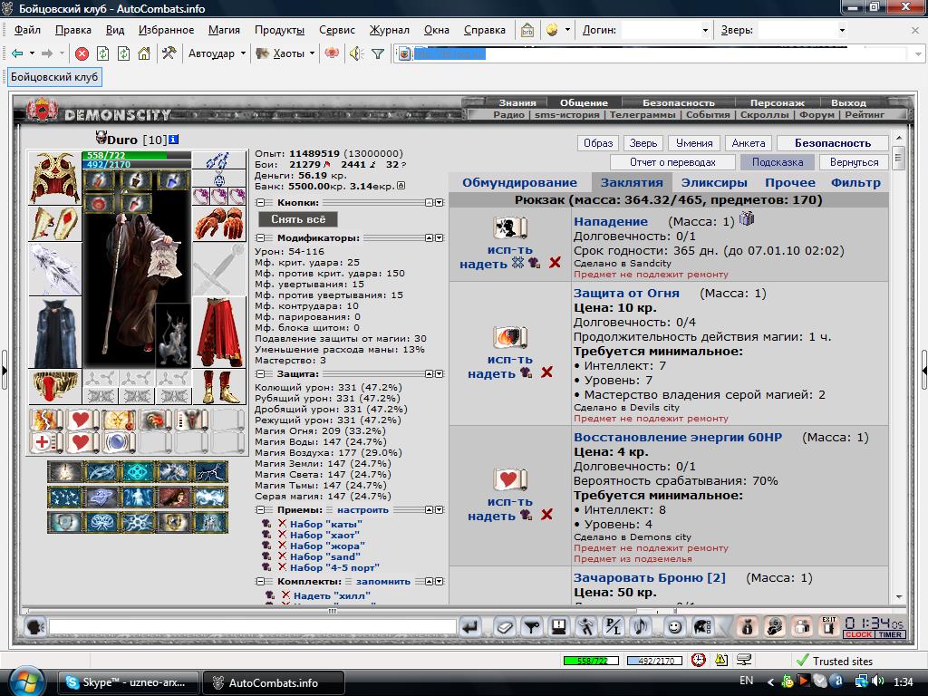Collapse the Кнопки section
This screenshot has width=928, height=696.
click(260, 202)
